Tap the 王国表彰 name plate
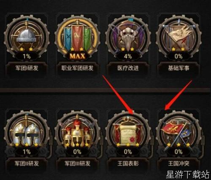211x180 pixels. pos(128,164)
